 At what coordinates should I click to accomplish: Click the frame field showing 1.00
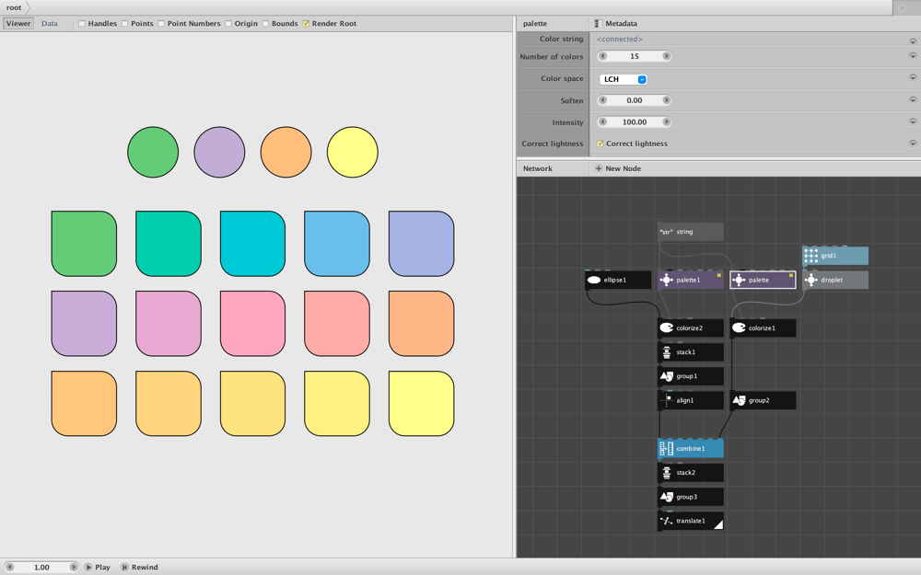pyautogui.click(x=41, y=567)
